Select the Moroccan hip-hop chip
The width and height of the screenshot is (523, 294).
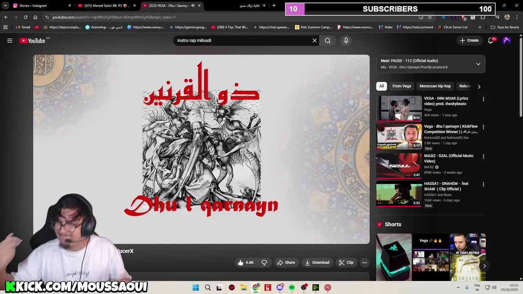point(435,86)
